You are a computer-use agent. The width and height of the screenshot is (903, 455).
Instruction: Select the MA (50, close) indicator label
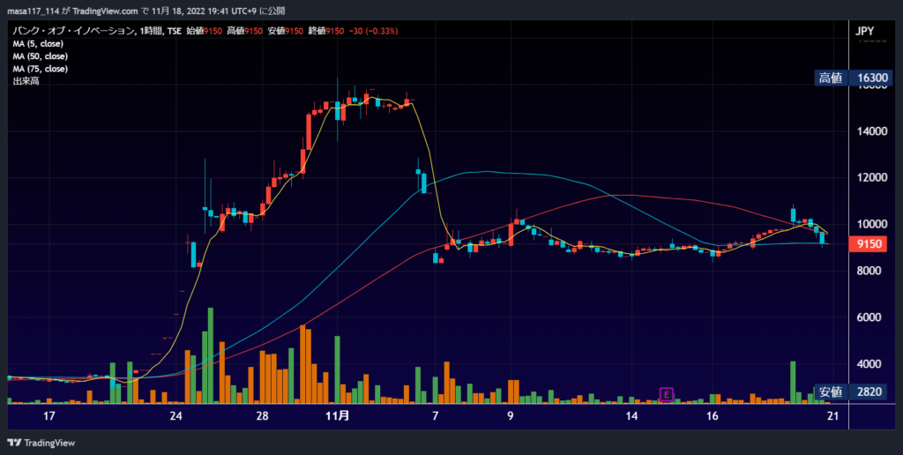click(x=41, y=56)
